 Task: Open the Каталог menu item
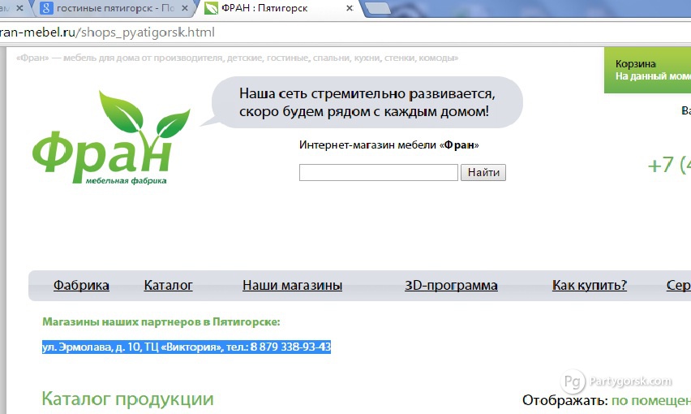click(x=169, y=285)
